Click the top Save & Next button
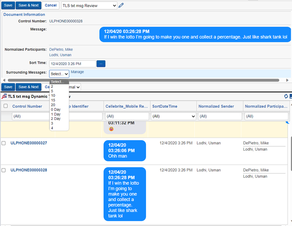 pyautogui.click(x=28, y=5)
